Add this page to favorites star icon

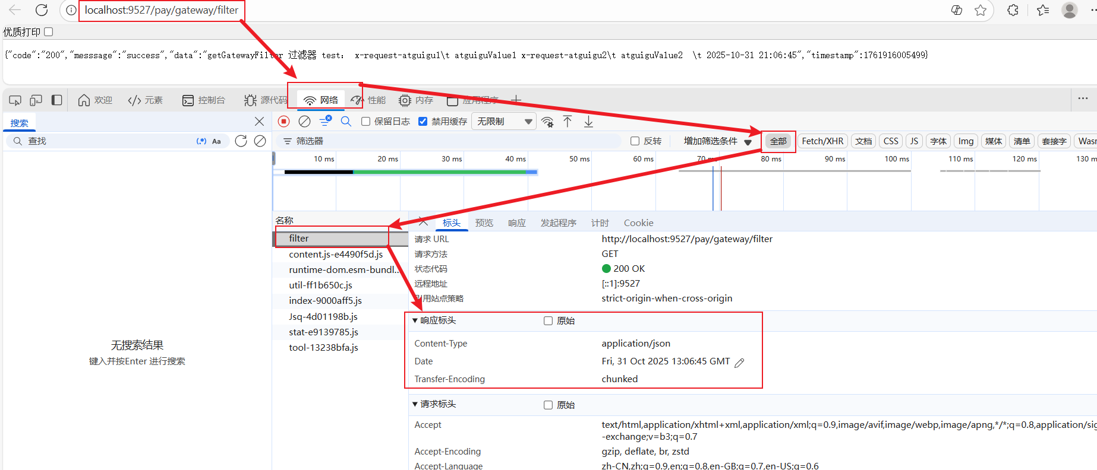[981, 10]
